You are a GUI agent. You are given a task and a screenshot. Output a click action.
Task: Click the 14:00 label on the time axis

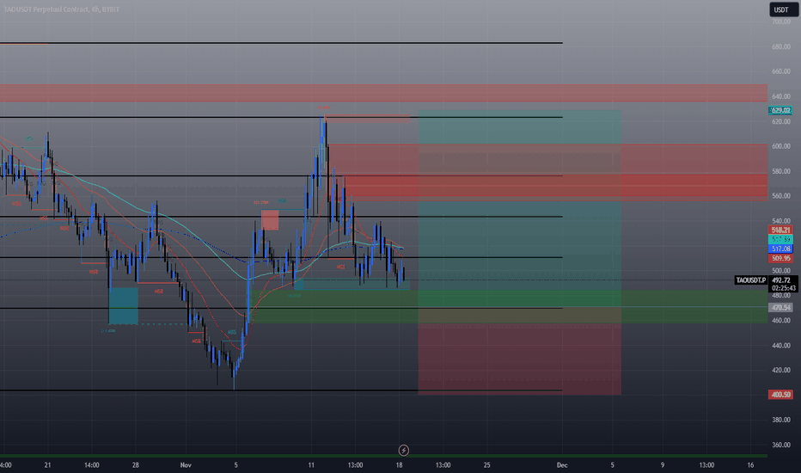coord(91,464)
